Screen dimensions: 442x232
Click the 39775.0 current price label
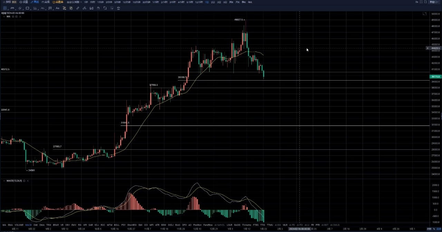(x=435, y=77)
